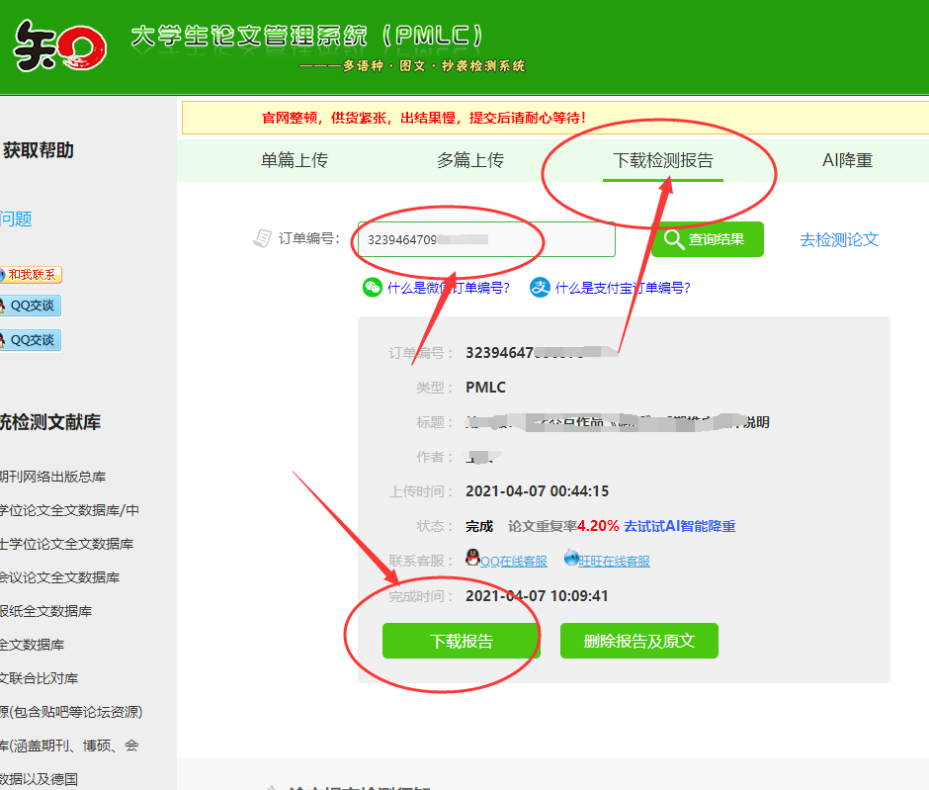Open 什么是支付宝订单编号 help link

(623, 288)
